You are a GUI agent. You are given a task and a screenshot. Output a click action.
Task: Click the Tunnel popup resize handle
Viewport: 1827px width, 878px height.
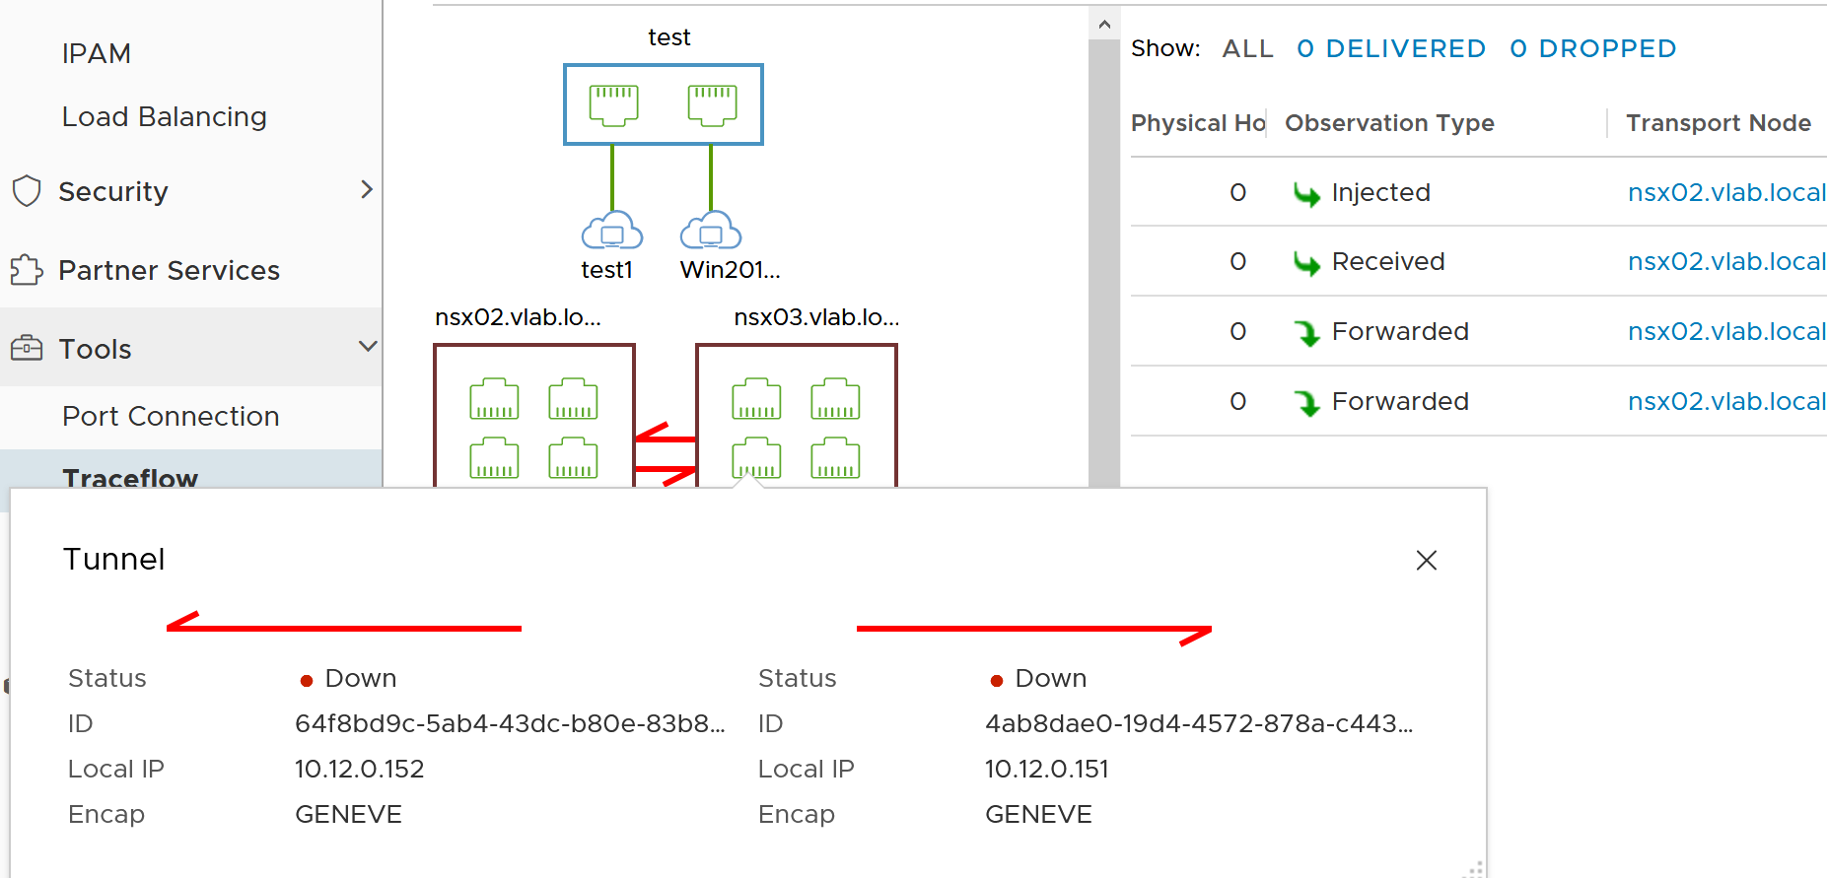[1474, 868]
